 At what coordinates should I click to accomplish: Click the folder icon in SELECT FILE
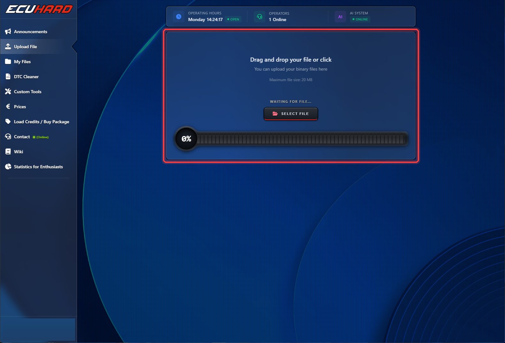click(275, 114)
